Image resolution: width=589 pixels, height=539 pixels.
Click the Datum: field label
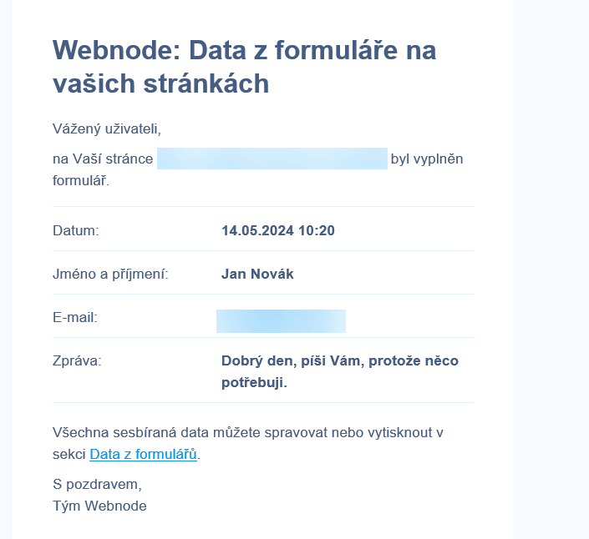[76, 230]
